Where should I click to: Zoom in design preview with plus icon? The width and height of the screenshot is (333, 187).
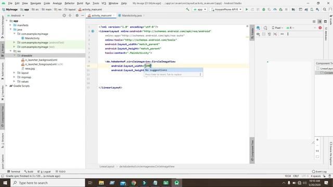[317, 140]
